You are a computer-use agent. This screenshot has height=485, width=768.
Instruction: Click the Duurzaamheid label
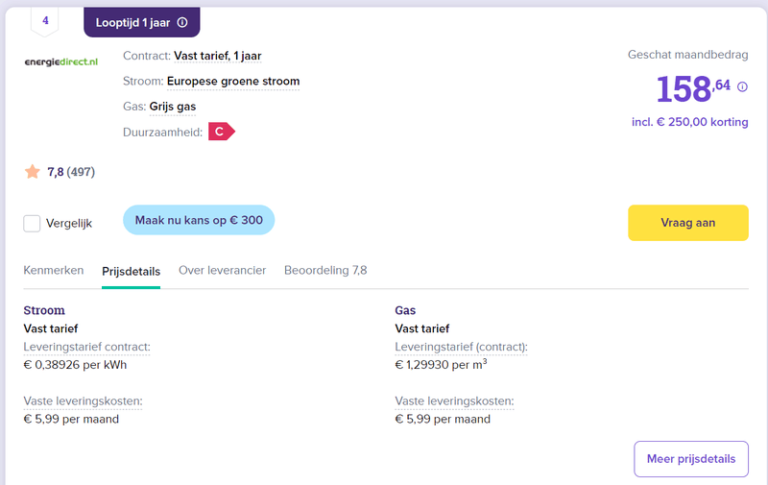point(162,133)
